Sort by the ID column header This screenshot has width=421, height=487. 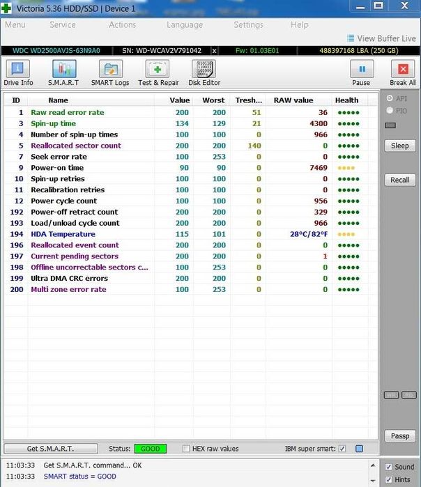(15, 100)
